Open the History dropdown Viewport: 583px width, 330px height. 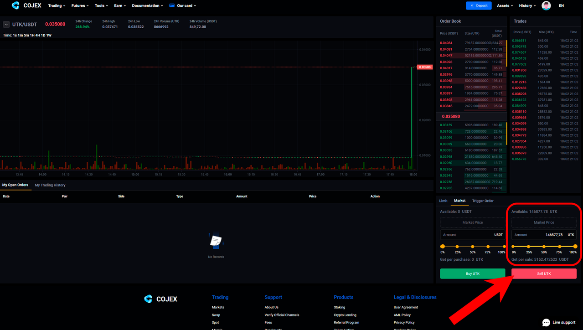tap(527, 5)
